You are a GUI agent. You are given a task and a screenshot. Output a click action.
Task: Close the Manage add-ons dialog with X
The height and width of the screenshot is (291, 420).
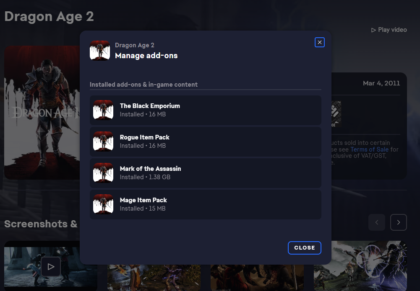320,42
